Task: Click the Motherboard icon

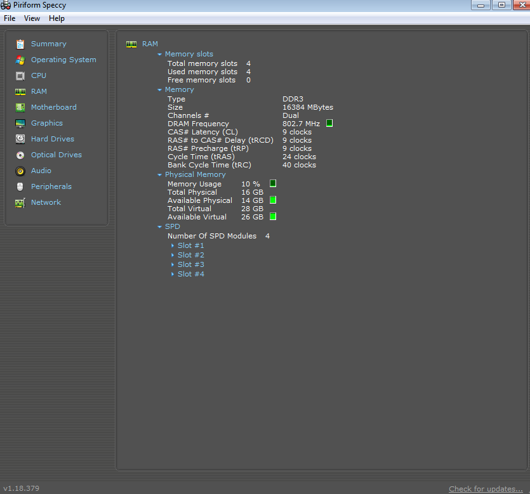Action: pos(20,107)
